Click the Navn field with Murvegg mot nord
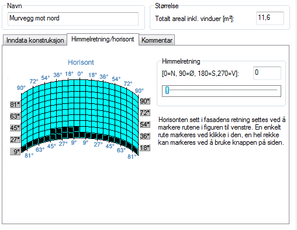The width and height of the screenshot is (297, 230). coord(73,19)
